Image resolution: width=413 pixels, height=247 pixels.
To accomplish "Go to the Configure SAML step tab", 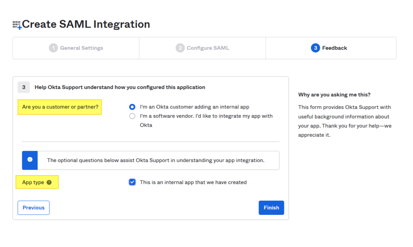I will click(x=202, y=48).
